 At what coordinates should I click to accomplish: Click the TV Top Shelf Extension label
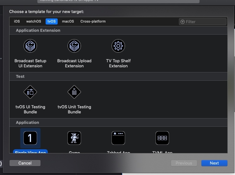[118, 64]
